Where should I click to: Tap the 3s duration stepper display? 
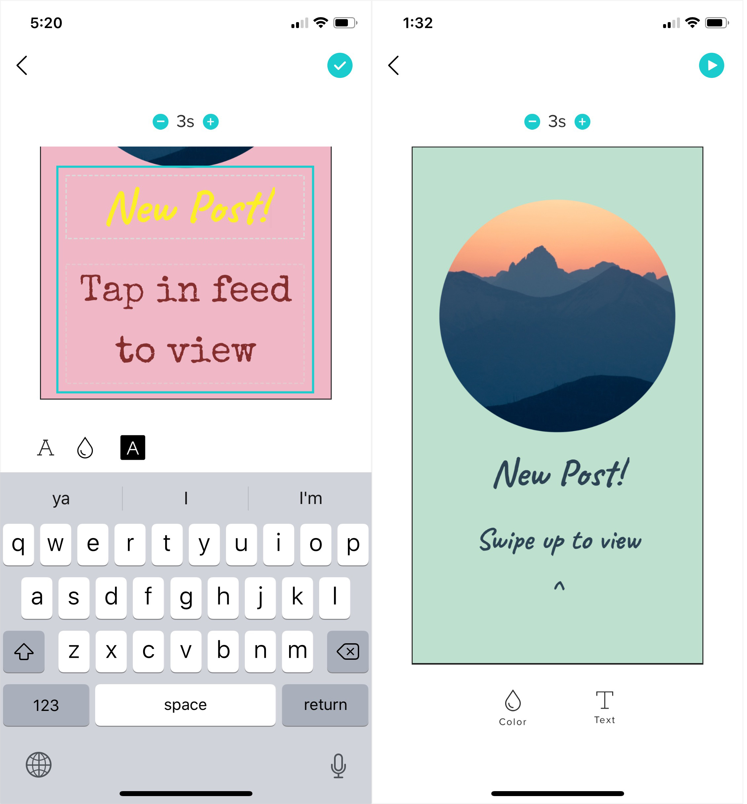click(x=186, y=119)
